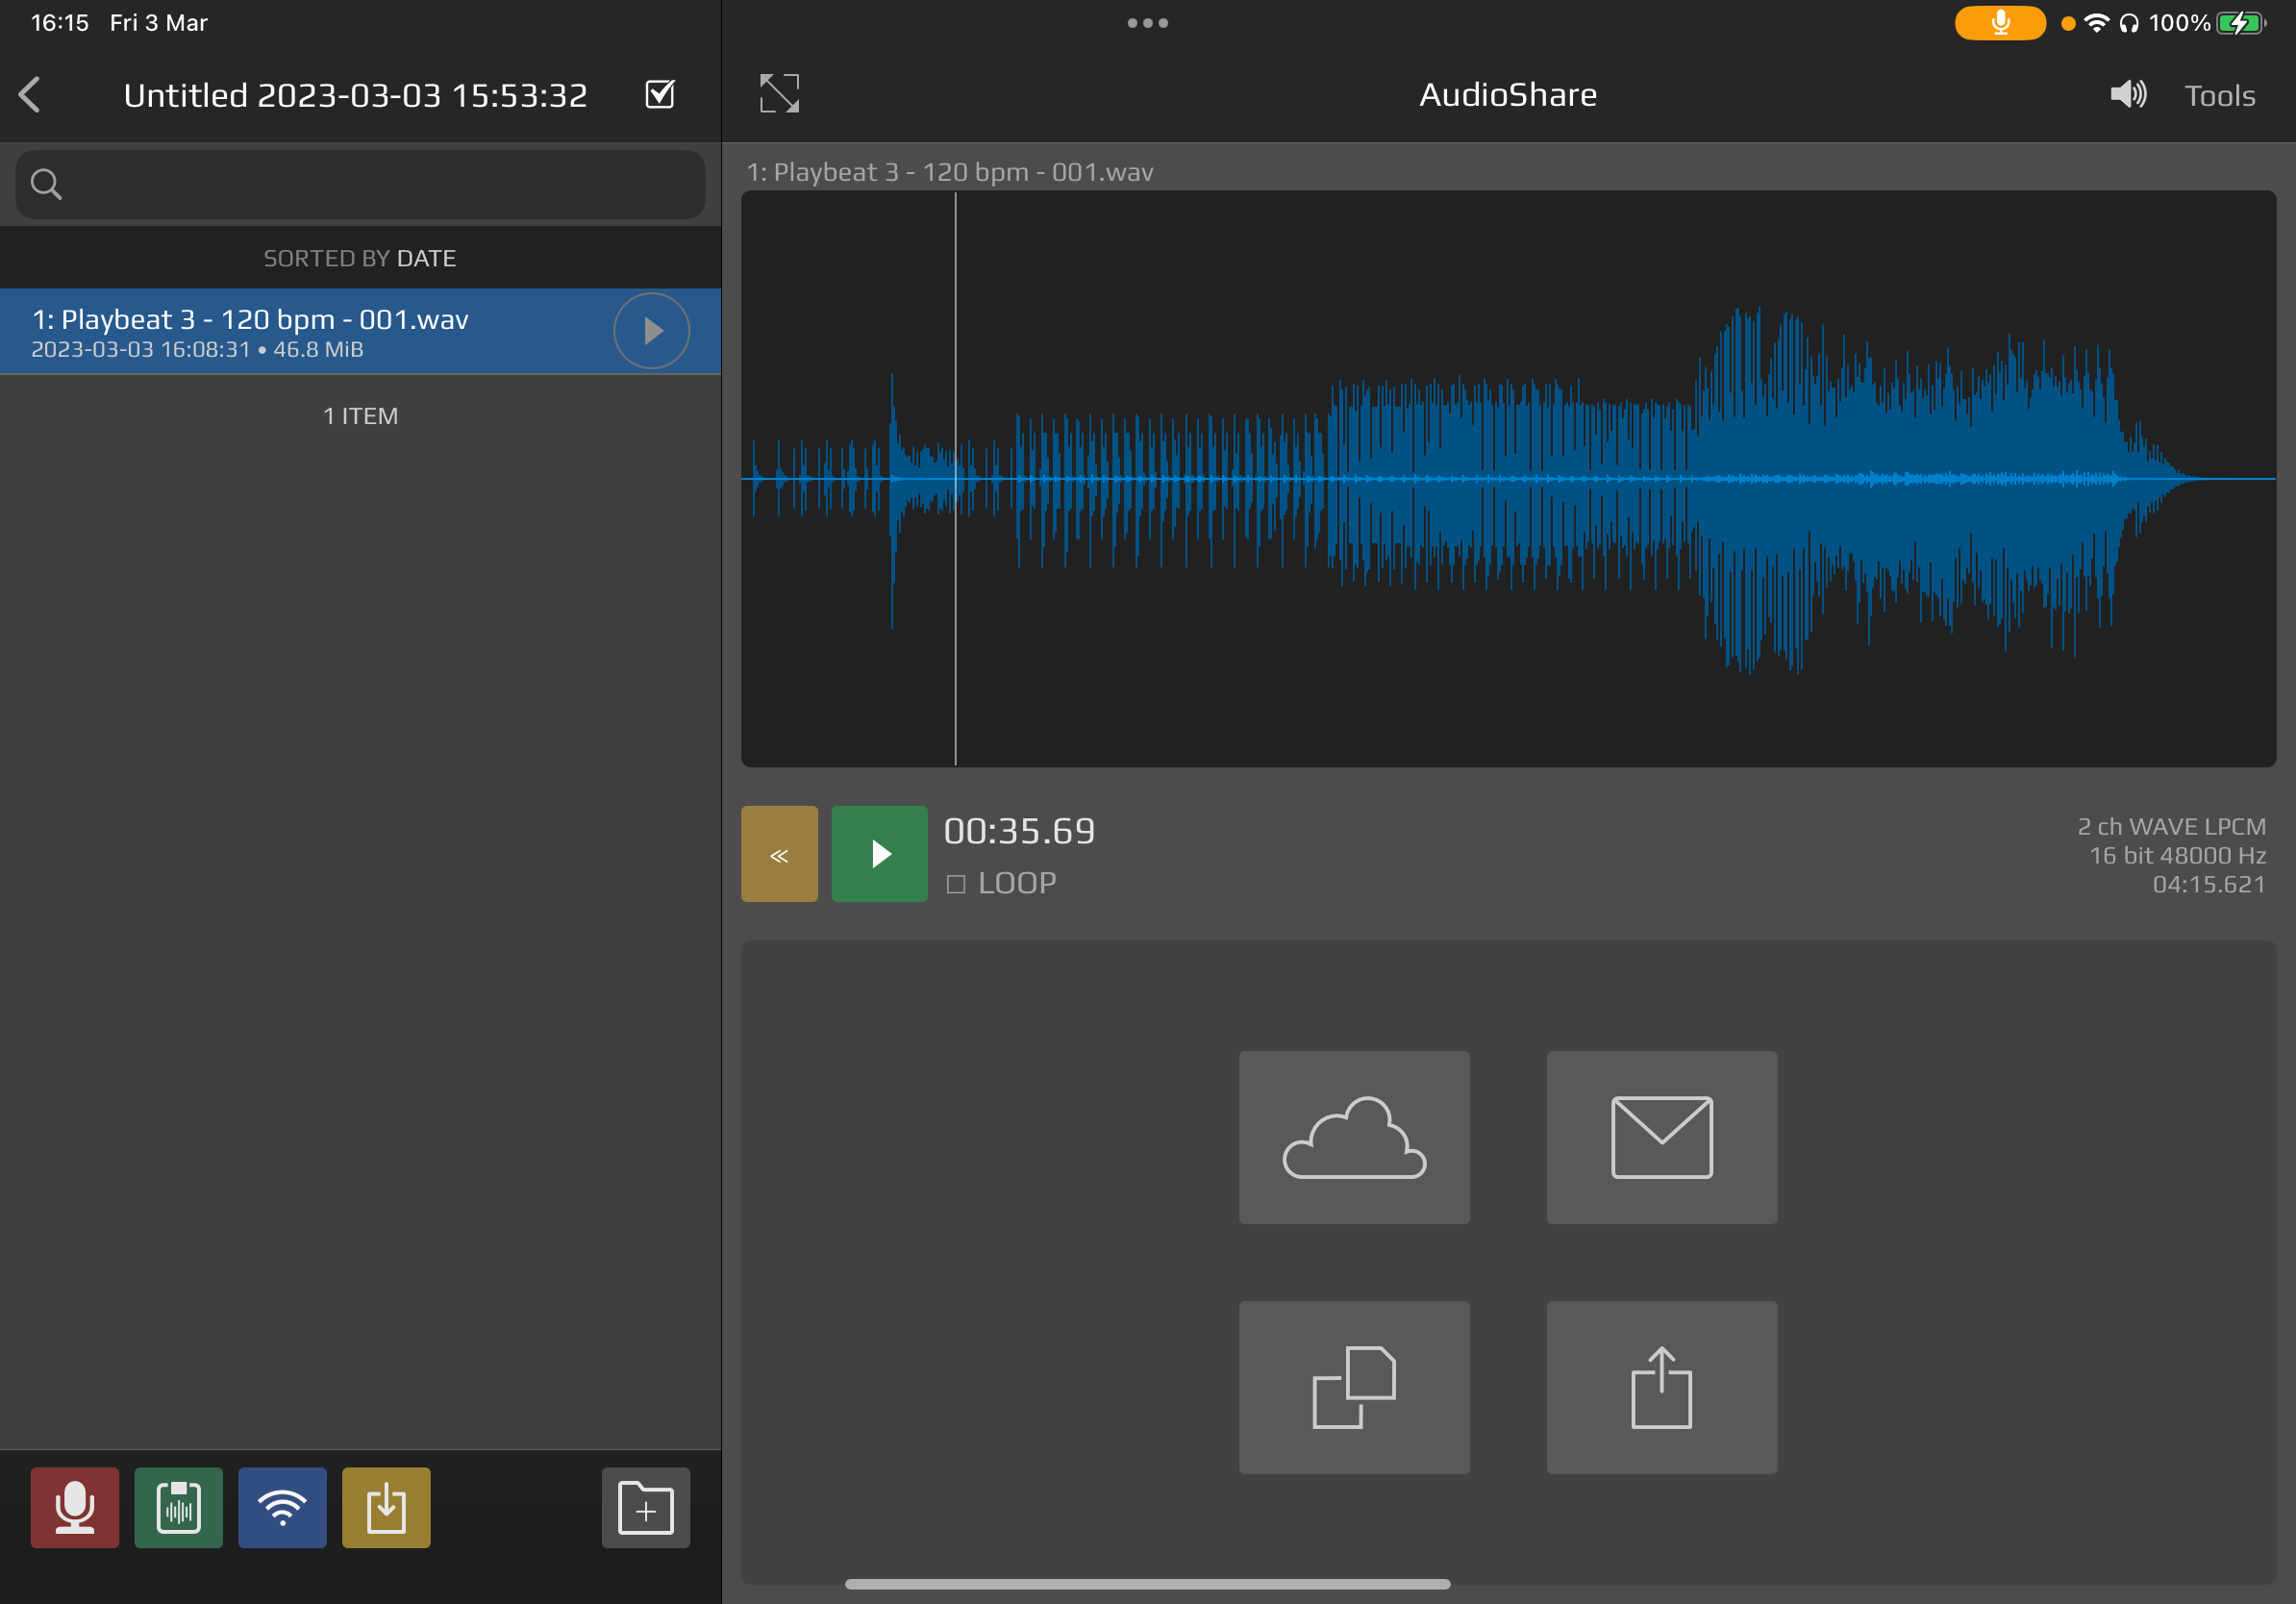Open the Tools menu
This screenshot has height=1604, width=2296.
click(x=2220, y=96)
